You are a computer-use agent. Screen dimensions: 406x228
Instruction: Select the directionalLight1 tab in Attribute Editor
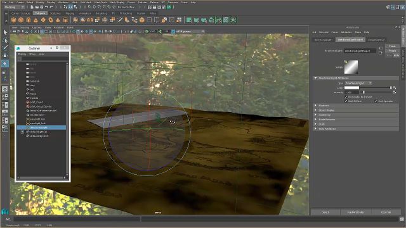[x=324, y=40]
